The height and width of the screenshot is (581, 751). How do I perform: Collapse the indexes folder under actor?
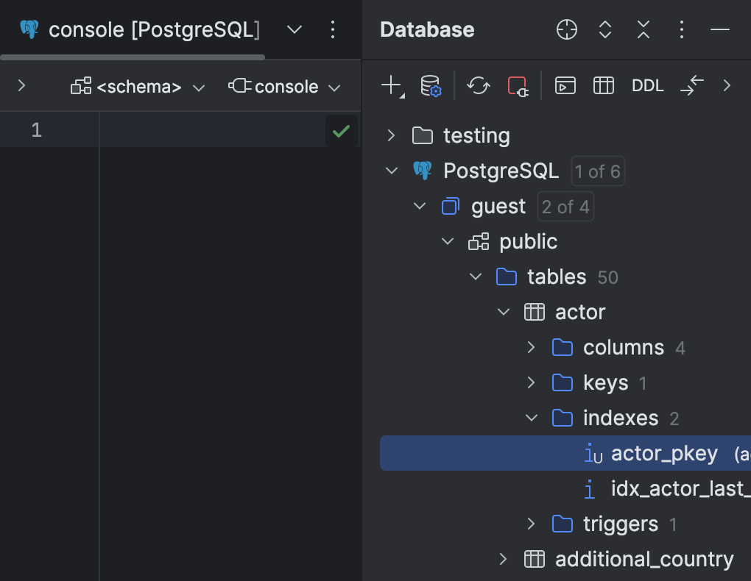(x=532, y=418)
